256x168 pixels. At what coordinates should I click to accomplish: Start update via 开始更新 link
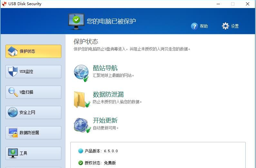coord(105,120)
